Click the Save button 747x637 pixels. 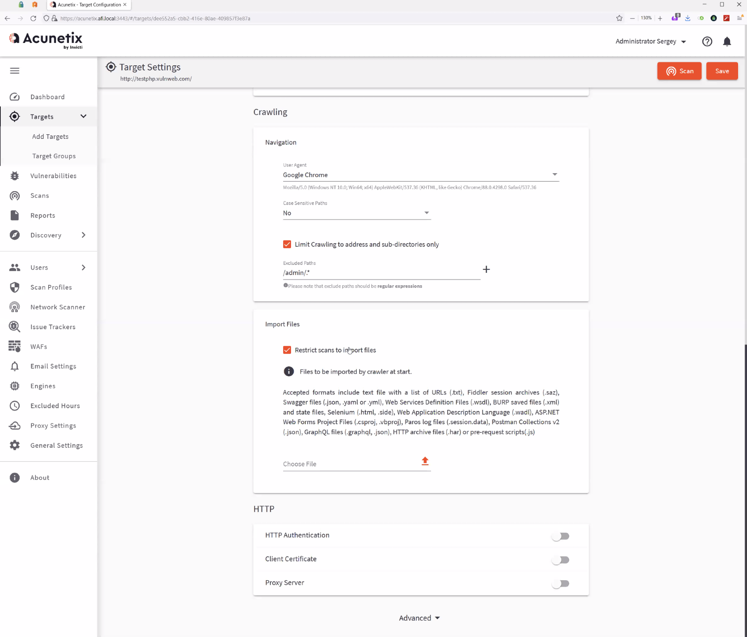click(x=722, y=71)
